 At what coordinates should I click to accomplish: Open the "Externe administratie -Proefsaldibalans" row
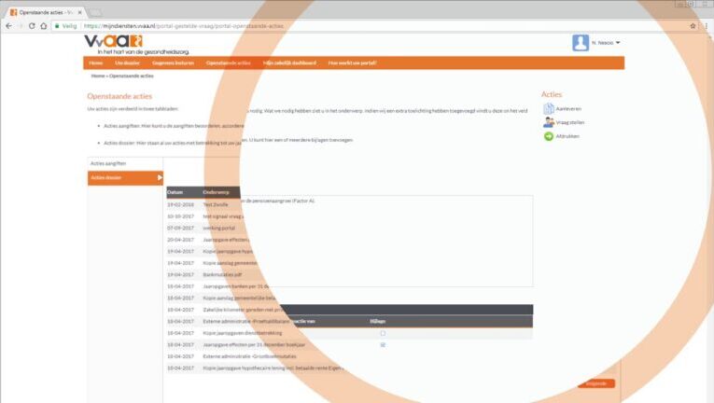pos(245,321)
